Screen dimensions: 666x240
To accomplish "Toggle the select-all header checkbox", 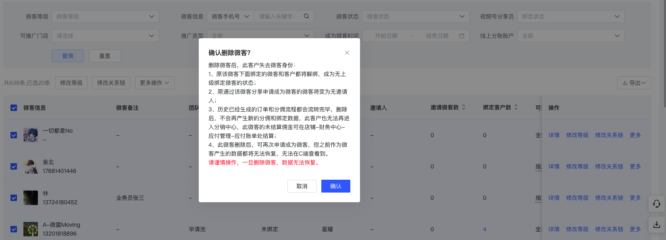I will [14, 108].
